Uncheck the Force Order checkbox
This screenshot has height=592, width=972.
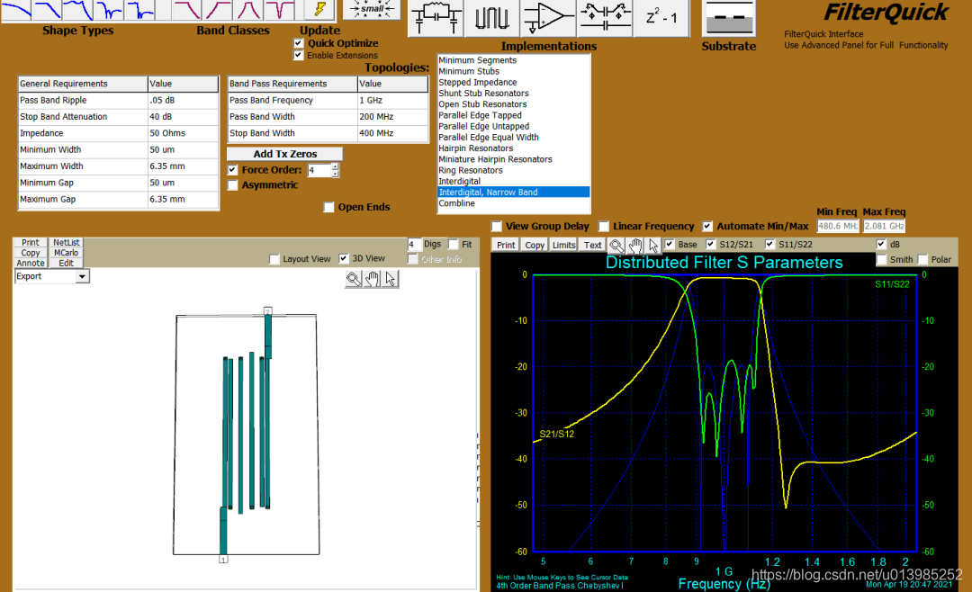click(232, 170)
